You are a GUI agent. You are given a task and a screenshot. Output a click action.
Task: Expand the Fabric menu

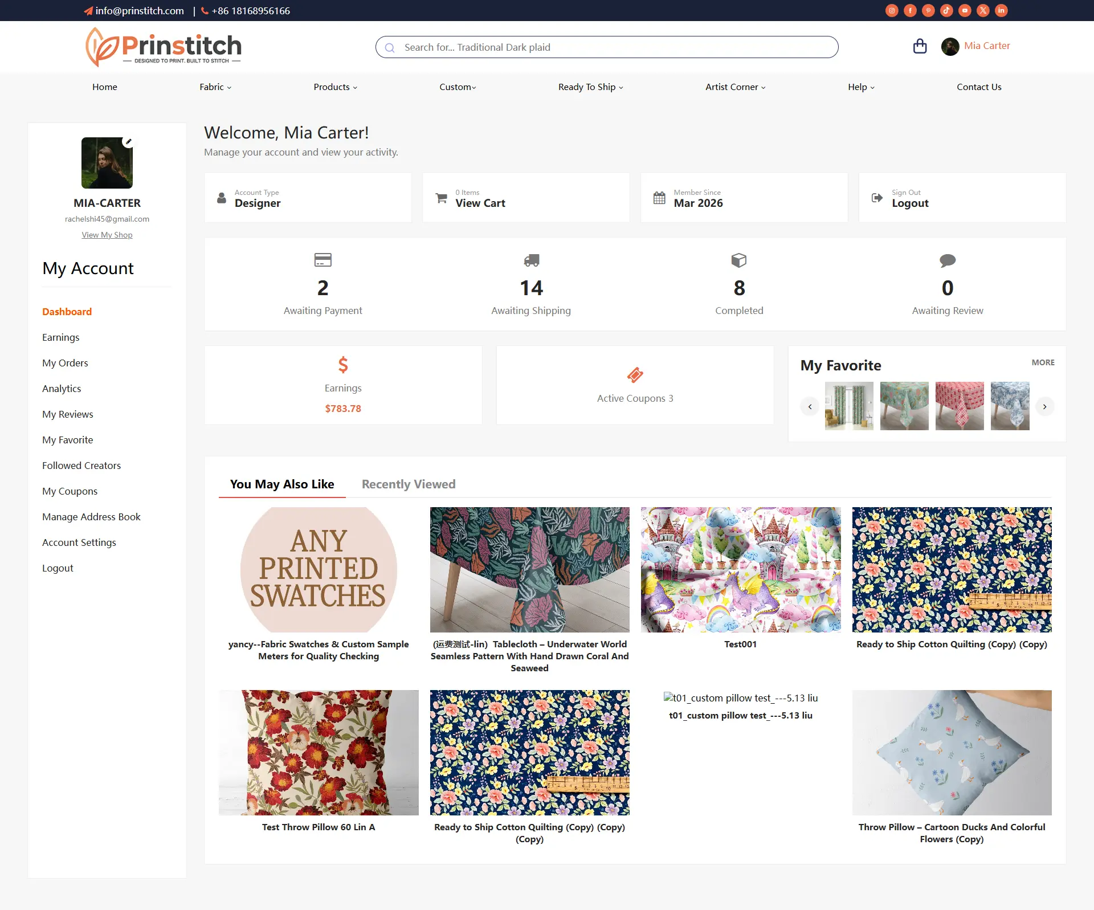click(215, 87)
